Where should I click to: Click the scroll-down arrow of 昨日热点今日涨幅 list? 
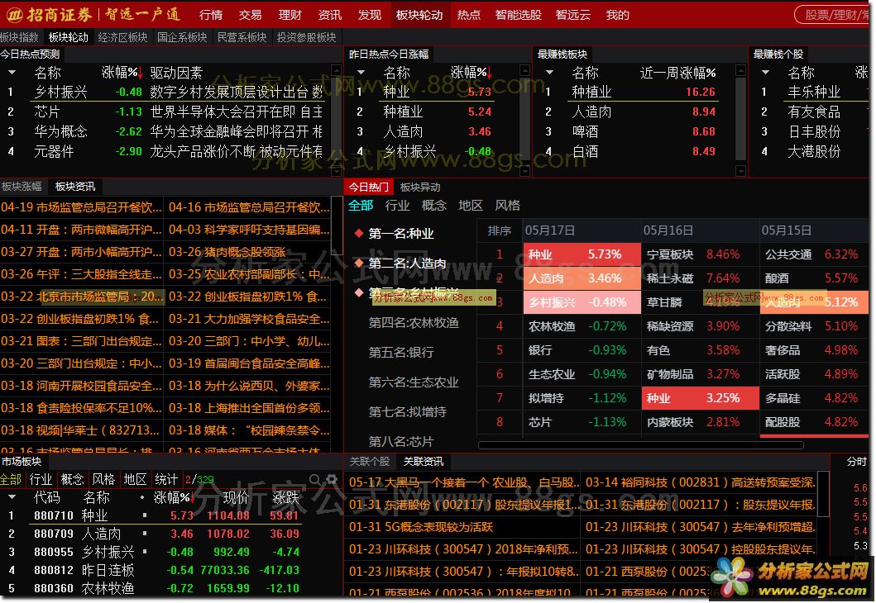pos(524,171)
